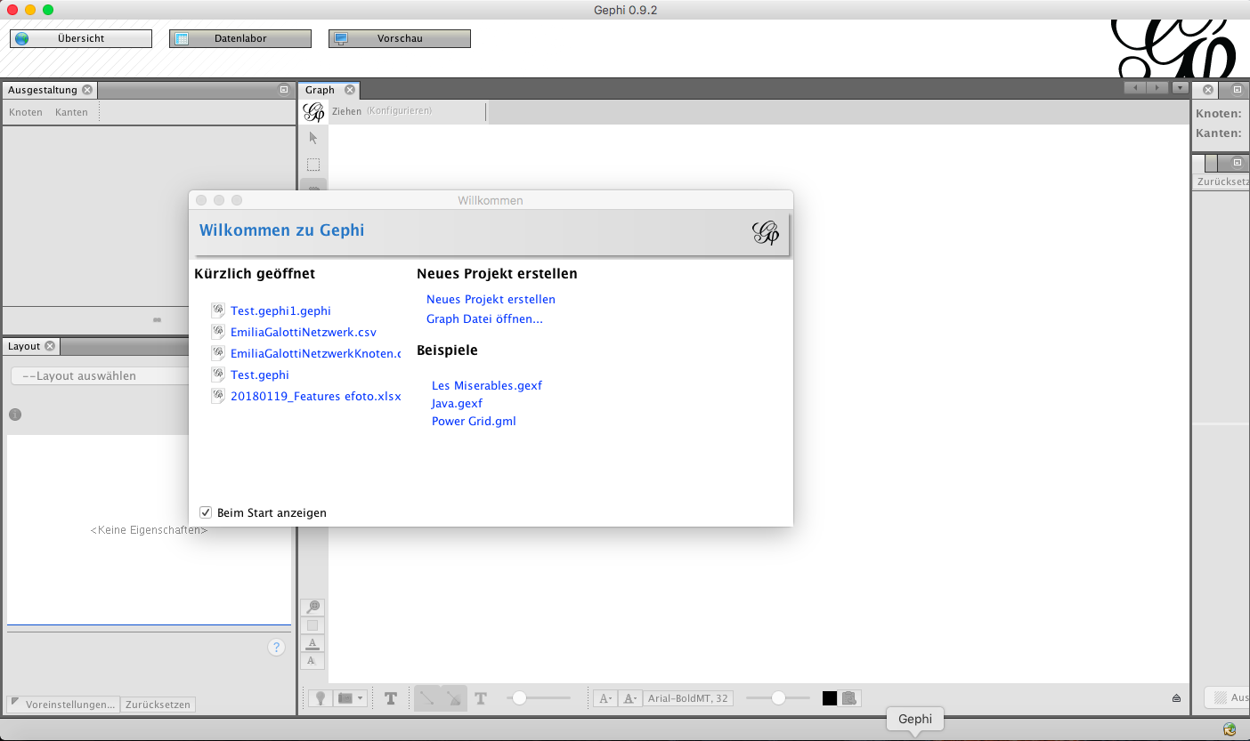Close the Graph tab

[x=350, y=90]
